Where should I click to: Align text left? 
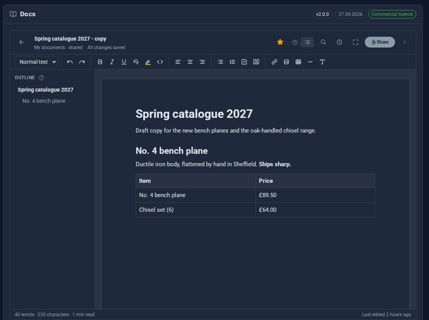tap(178, 62)
